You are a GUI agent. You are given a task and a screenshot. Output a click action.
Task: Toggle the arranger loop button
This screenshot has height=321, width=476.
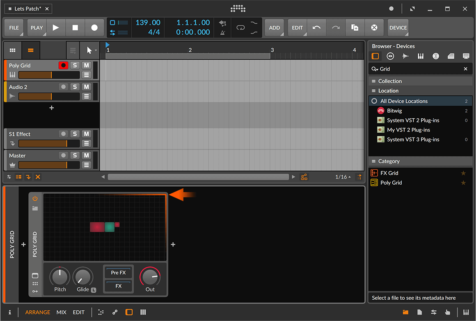(240, 28)
